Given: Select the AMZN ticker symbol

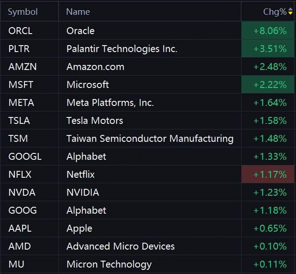Looking at the screenshot, I should 22,67.
